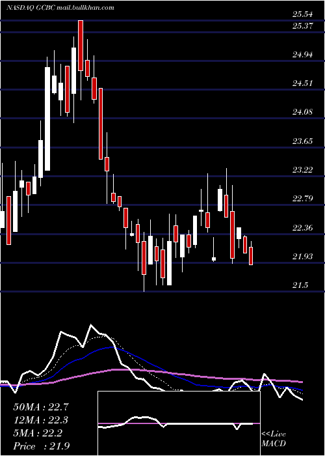Click the Price : 21.9 reading
The height and width of the screenshot is (456, 325).
tap(41, 446)
